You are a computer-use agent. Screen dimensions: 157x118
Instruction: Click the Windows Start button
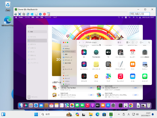tap(36, 114)
